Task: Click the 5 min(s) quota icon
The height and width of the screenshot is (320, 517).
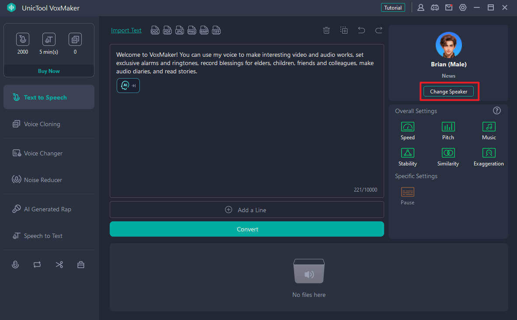Action: click(x=49, y=39)
